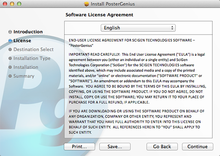Click the Software License Agreement heading

pos(99,15)
